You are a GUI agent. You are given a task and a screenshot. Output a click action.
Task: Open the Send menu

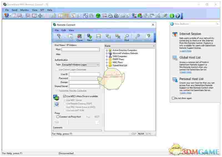click(14, 10)
